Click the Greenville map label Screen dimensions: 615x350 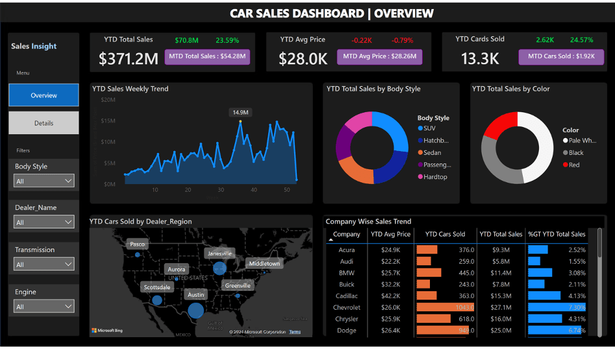click(x=238, y=285)
